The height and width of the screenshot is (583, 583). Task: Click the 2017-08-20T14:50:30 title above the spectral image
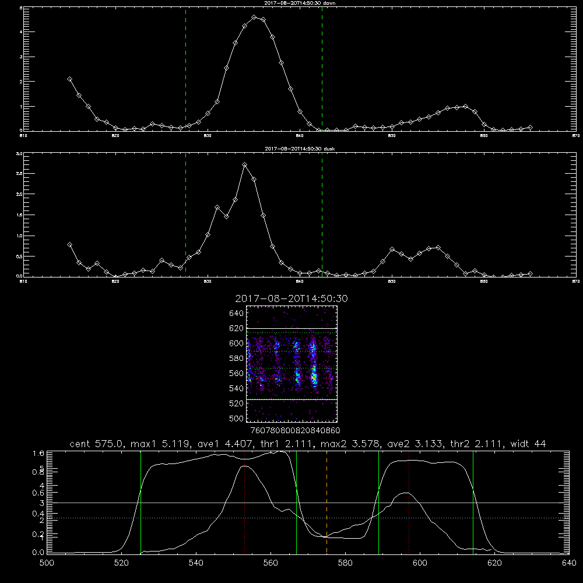(291, 298)
